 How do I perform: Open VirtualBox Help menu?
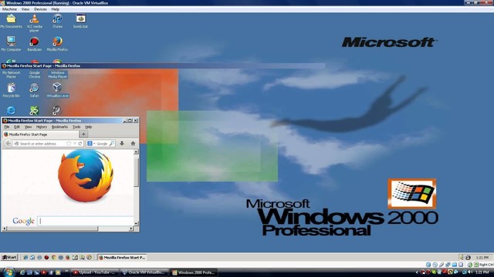55,9
